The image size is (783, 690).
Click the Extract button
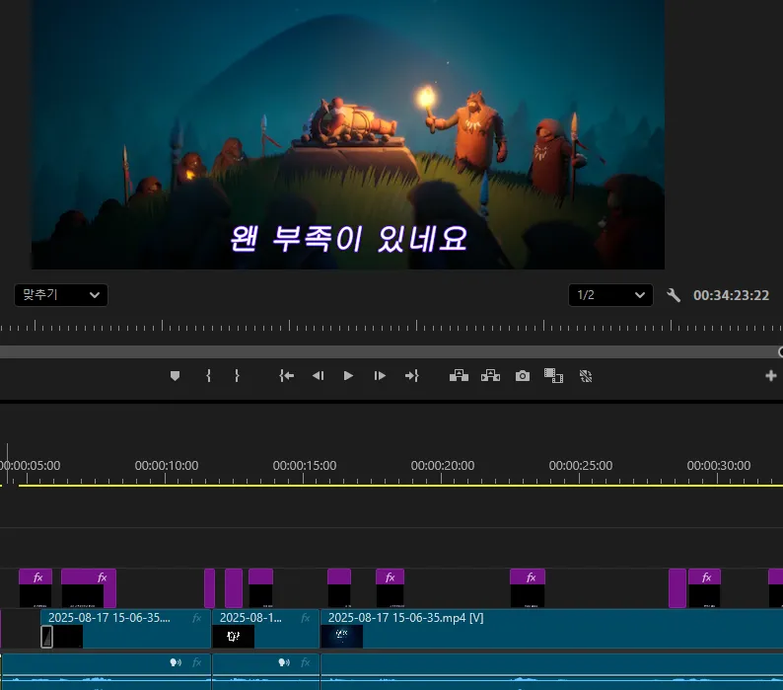490,376
